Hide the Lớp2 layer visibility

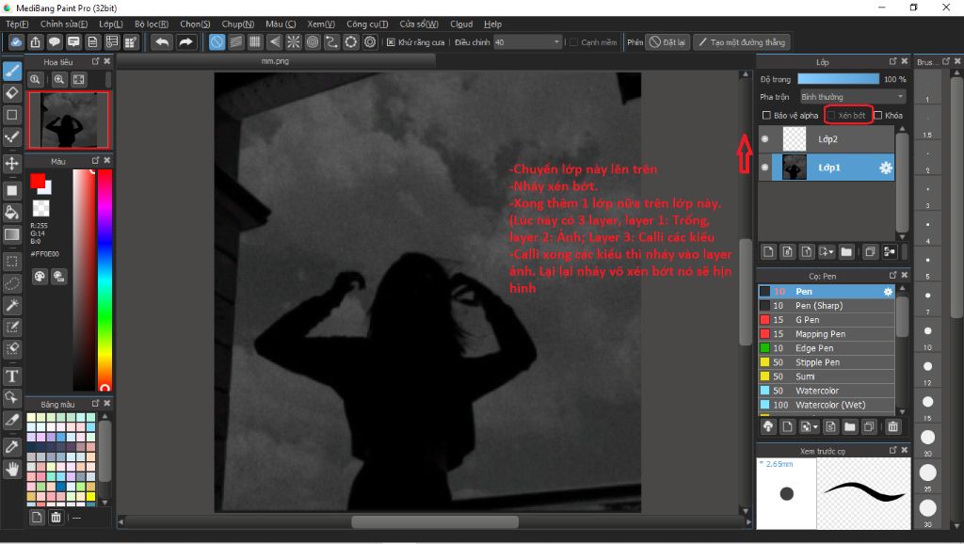tap(764, 139)
